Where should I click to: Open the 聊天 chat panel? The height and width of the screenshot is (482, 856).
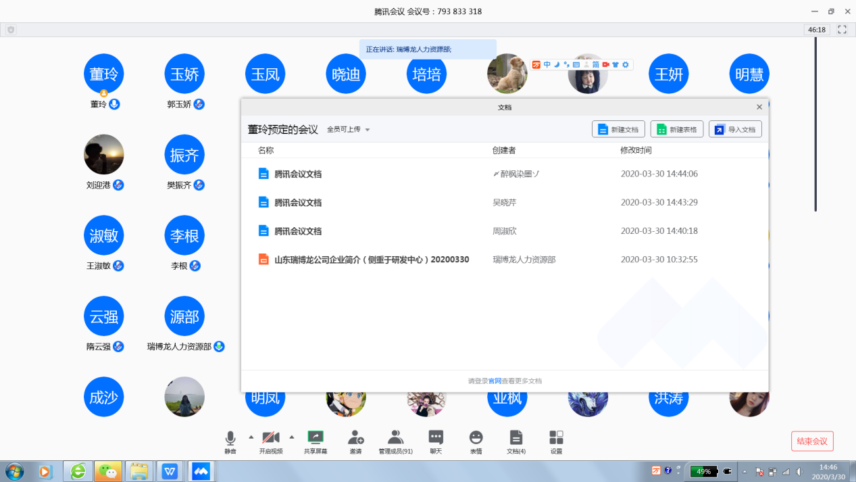pyautogui.click(x=436, y=441)
